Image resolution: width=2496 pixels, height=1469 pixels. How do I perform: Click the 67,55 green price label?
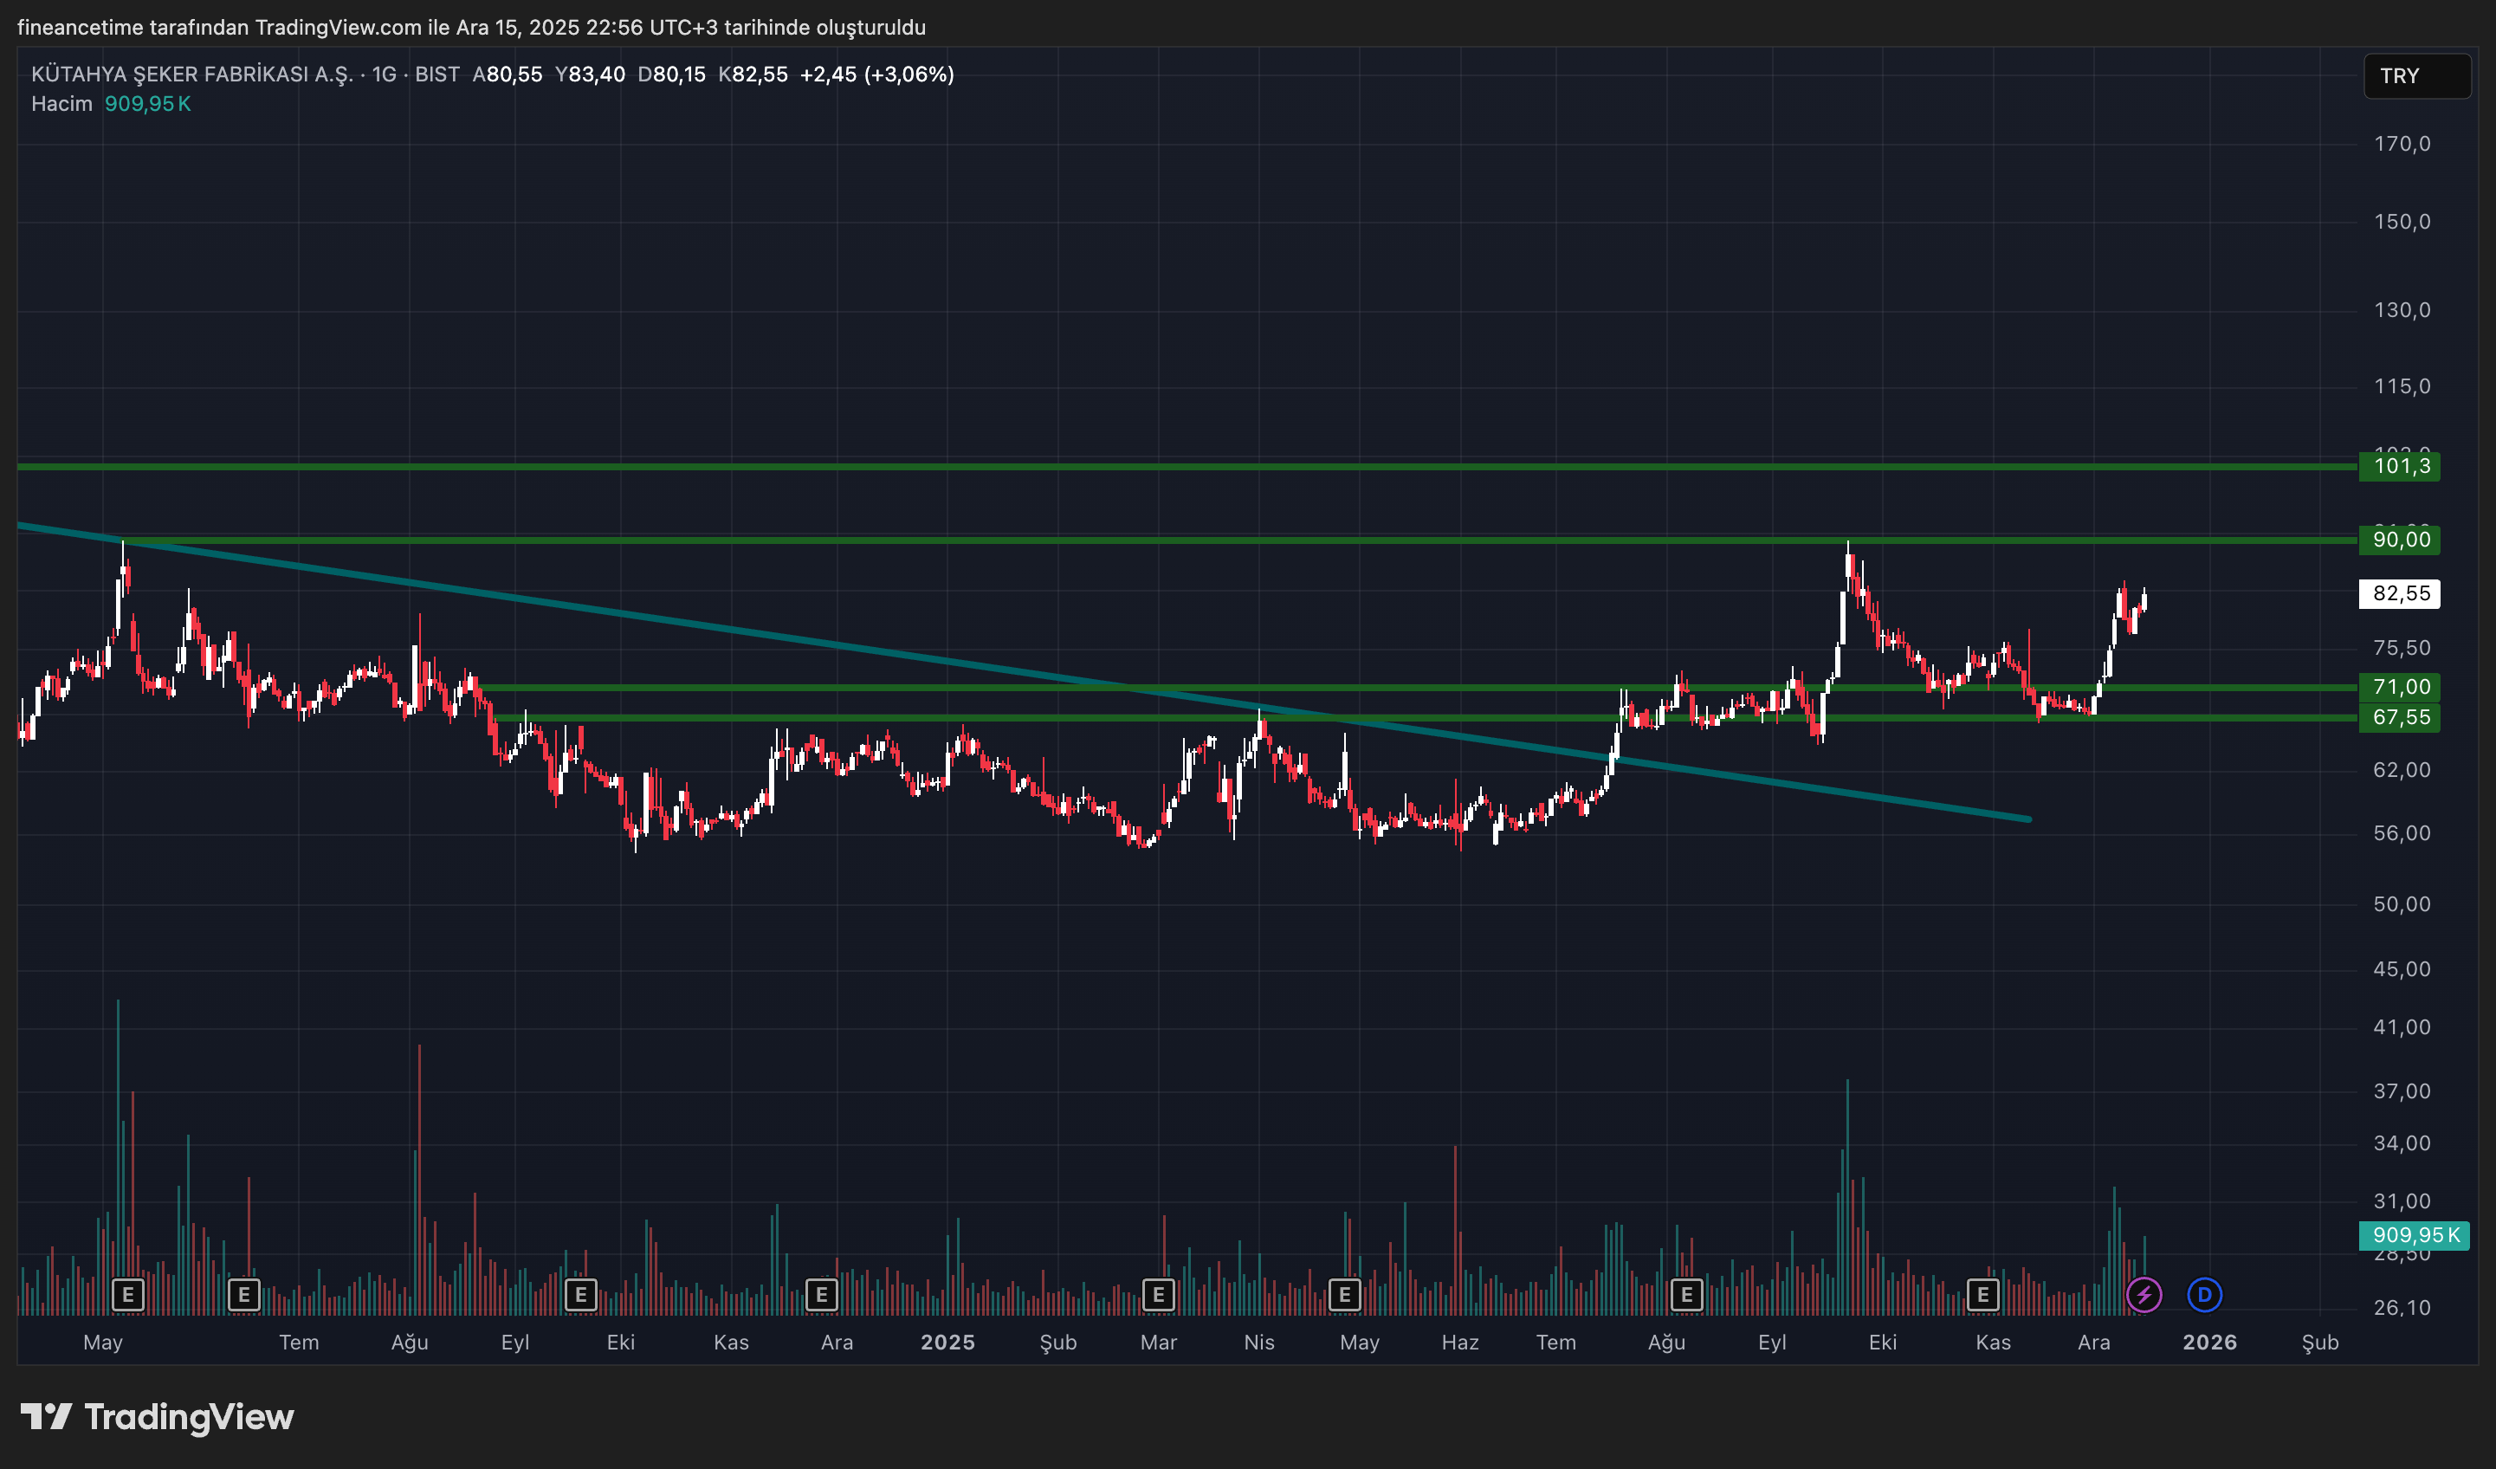tap(2399, 717)
